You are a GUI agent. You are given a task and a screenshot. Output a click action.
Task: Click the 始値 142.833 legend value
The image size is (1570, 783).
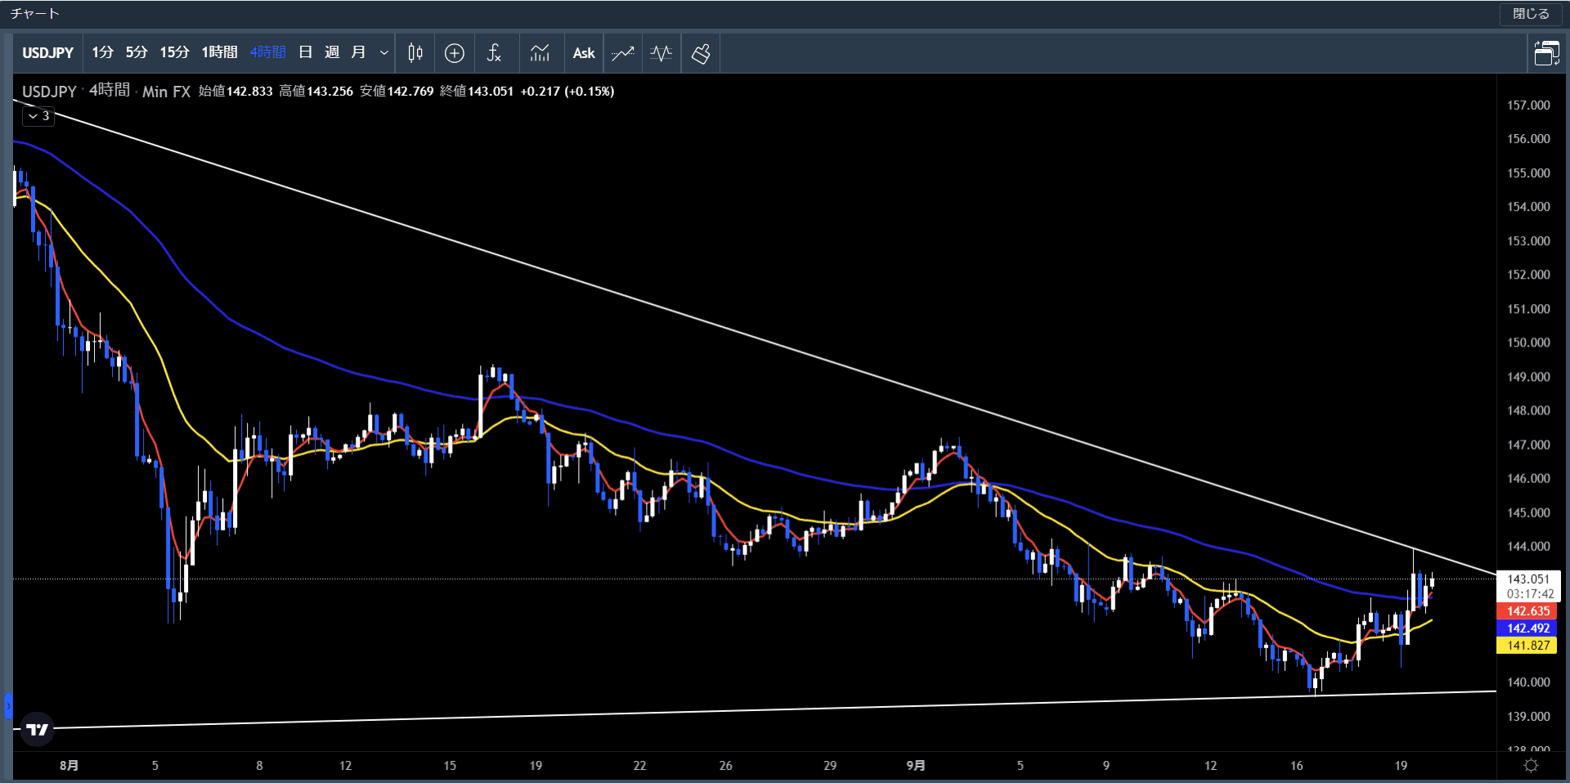click(235, 91)
